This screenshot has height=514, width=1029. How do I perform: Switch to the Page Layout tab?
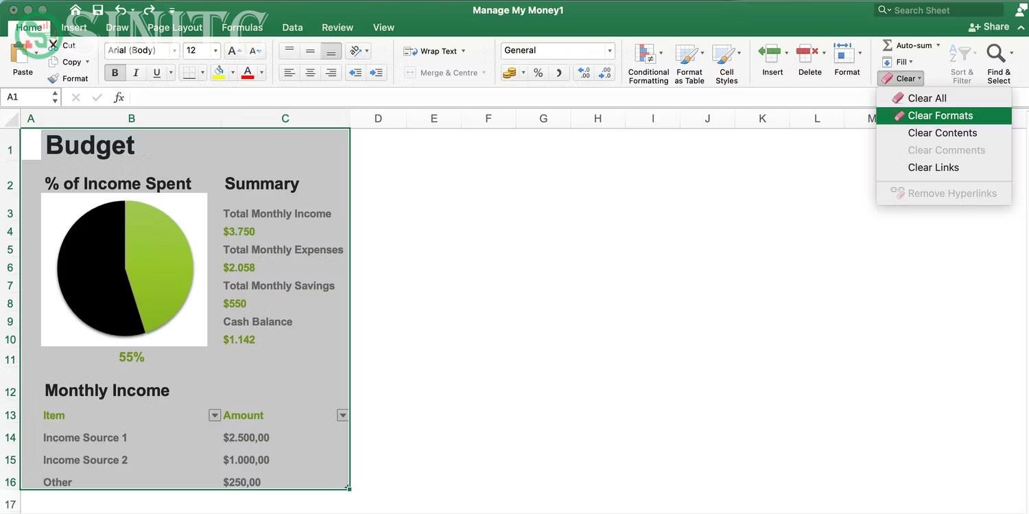click(x=175, y=27)
